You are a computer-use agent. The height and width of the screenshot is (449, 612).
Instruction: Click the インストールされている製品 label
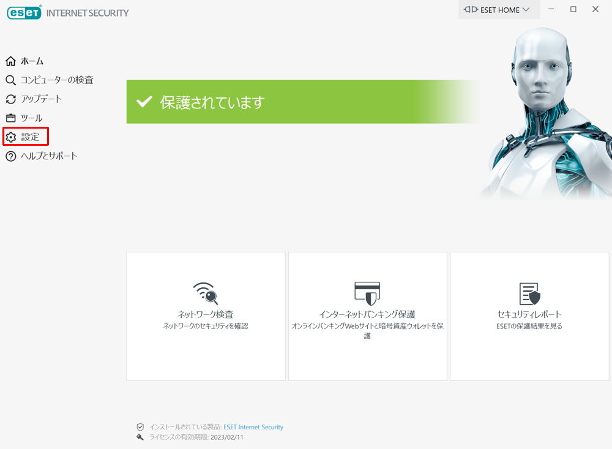coord(185,427)
